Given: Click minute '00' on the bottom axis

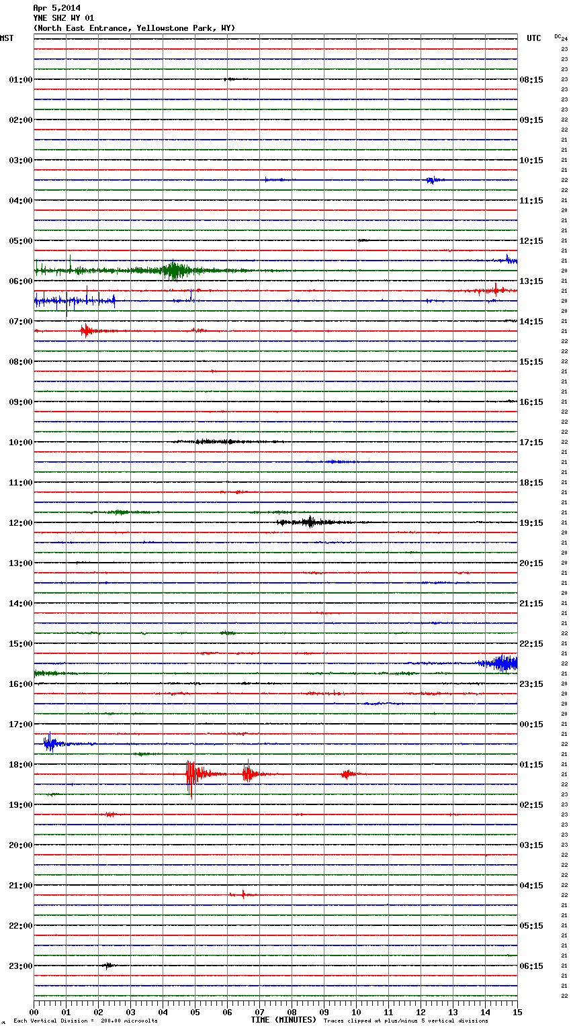Looking at the screenshot, I should point(34,1012).
